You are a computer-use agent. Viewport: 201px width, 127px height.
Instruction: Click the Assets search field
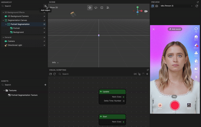pyautogui.click(x=22, y=85)
